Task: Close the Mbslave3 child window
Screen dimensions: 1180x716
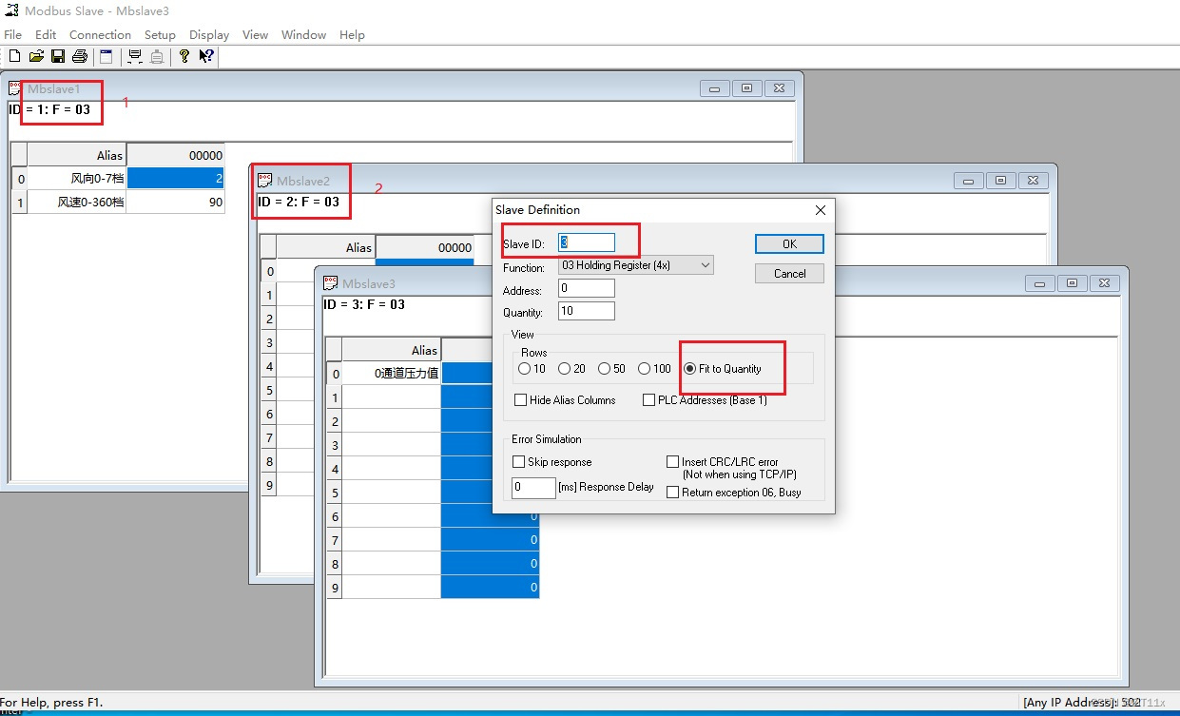Action: (1104, 283)
